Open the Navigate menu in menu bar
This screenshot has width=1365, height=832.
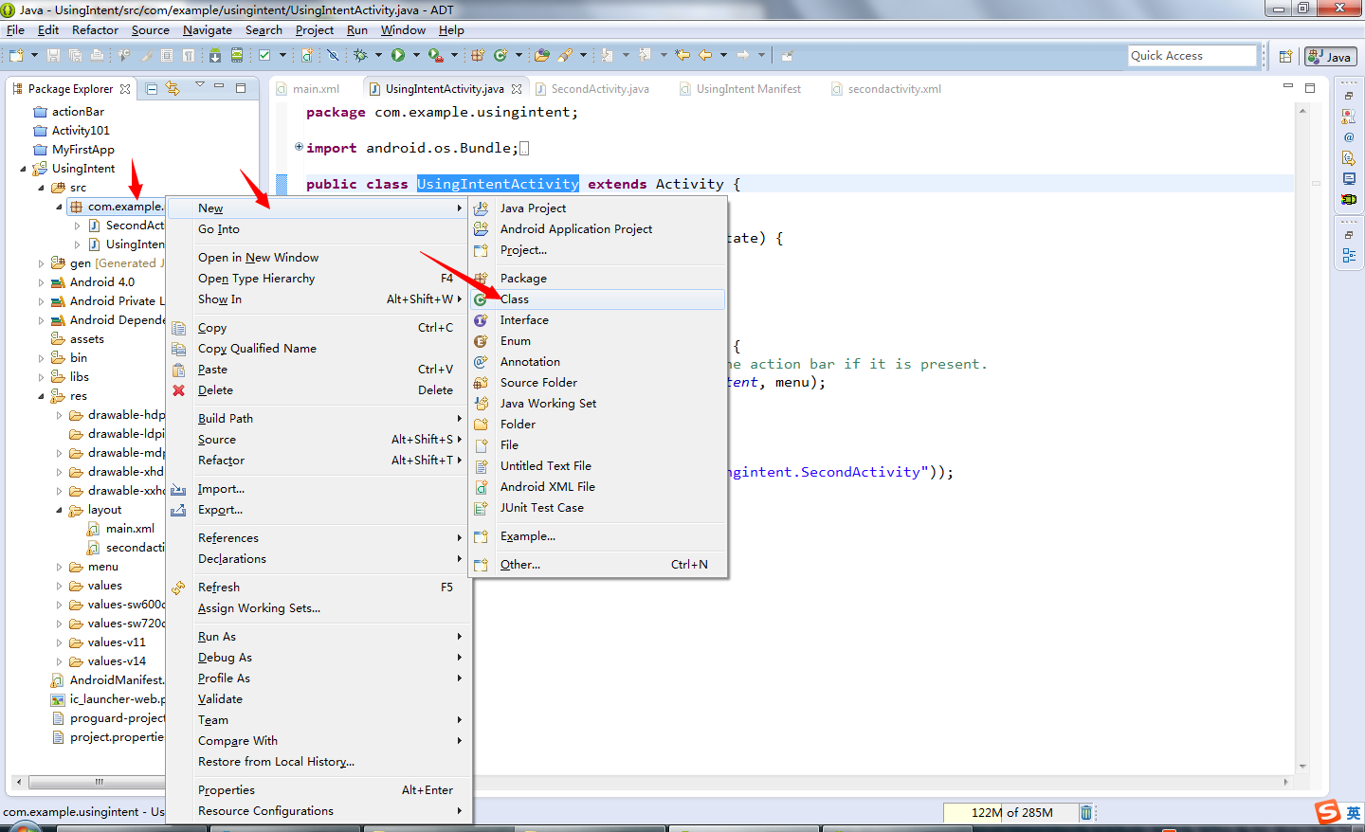(208, 29)
